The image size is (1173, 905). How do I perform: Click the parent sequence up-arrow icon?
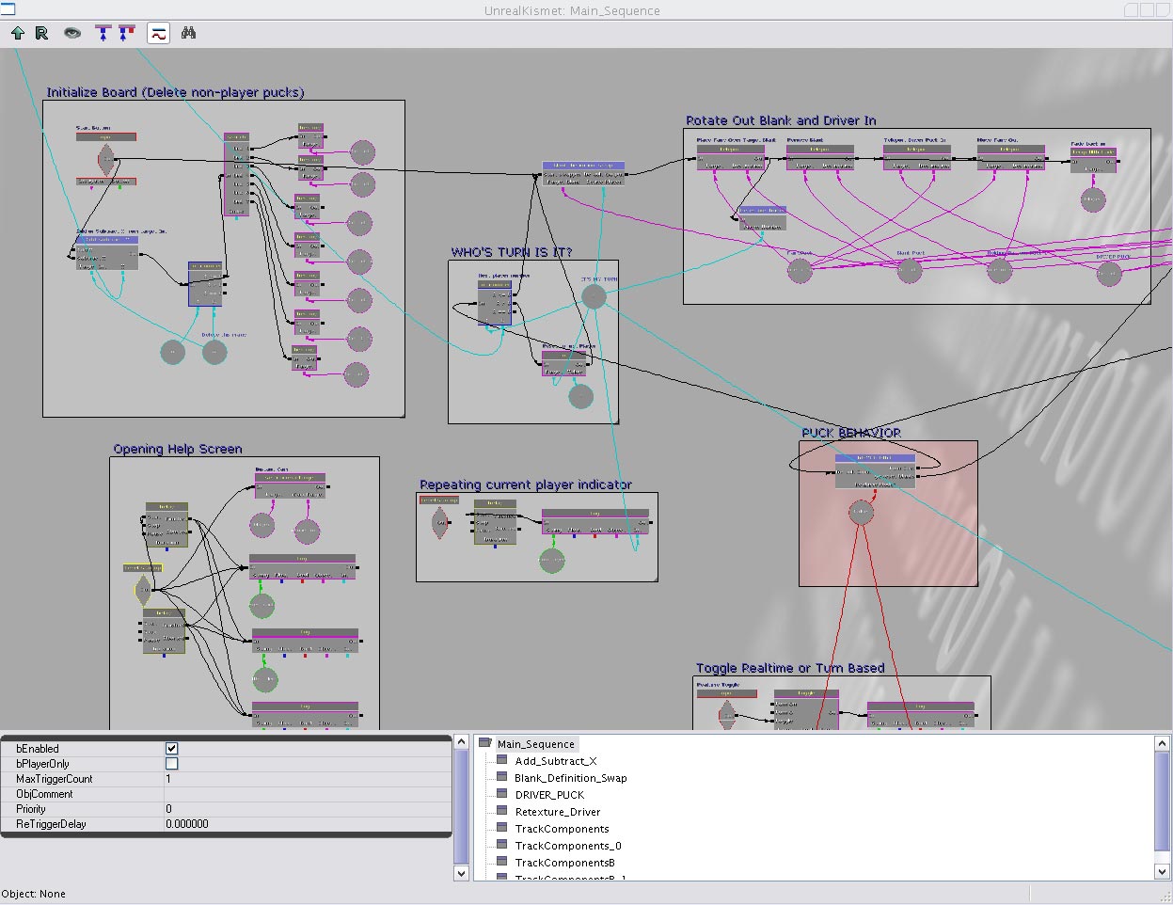(x=17, y=33)
